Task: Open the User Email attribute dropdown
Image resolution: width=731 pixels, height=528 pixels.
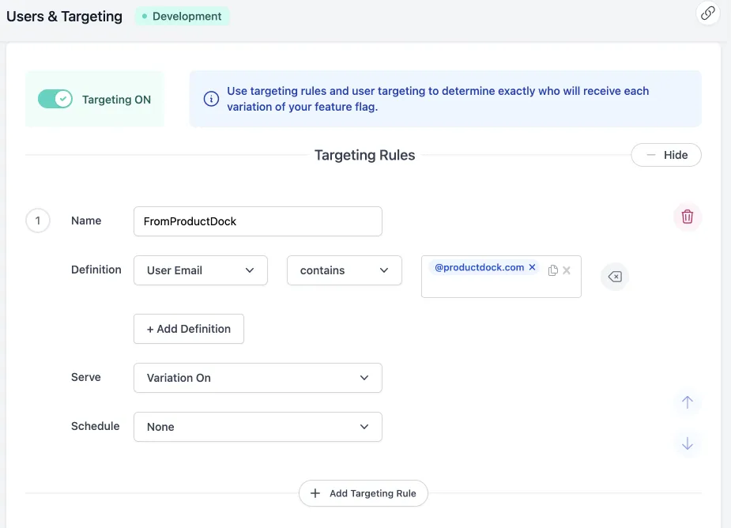Action: 201,270
